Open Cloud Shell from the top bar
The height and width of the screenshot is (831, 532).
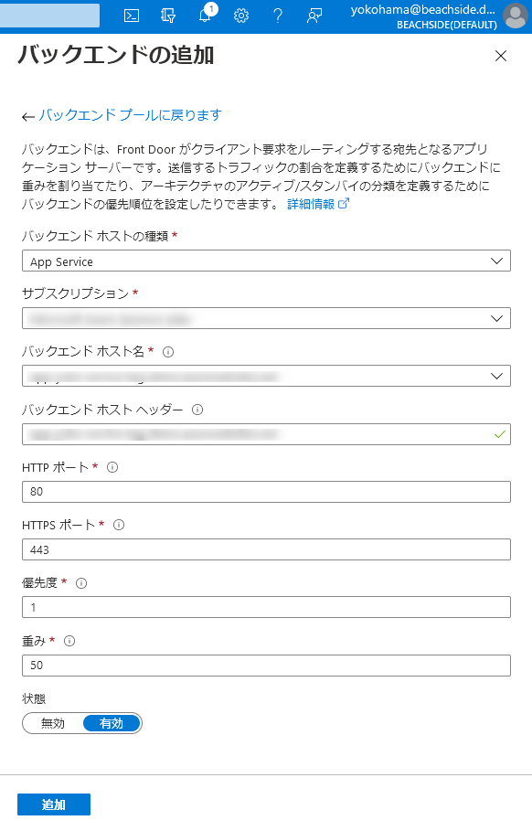click(x=131, y=16)
